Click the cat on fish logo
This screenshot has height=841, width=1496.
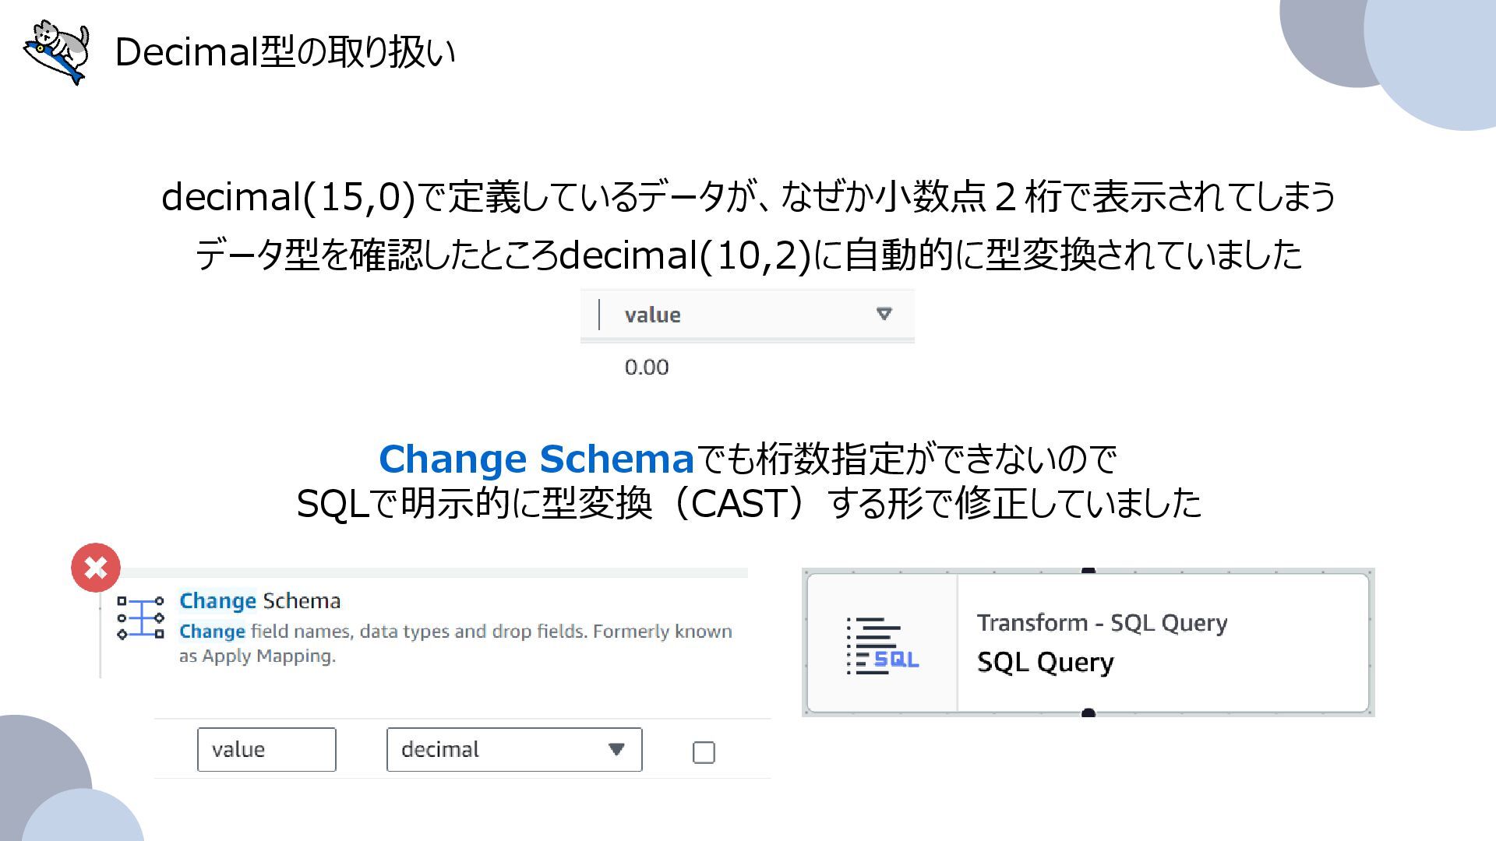[58, 51]
